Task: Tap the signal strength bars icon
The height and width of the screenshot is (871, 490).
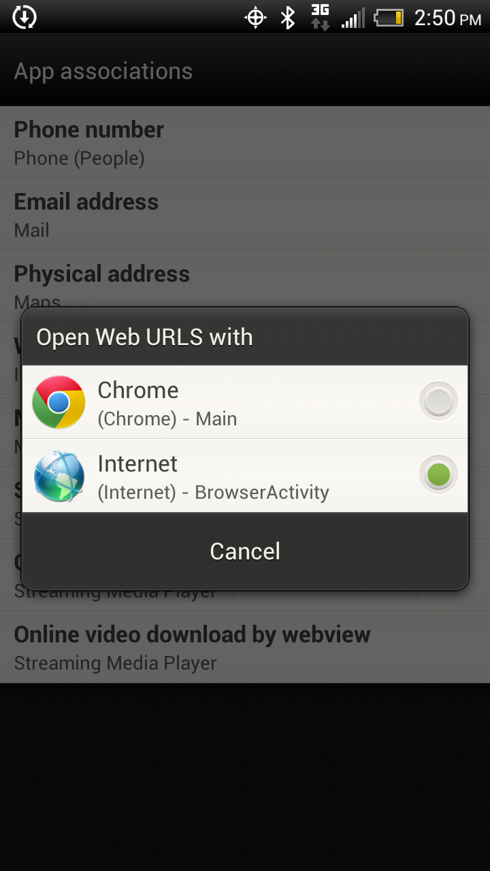Action: pyautogui.click(x=353, y=18)
